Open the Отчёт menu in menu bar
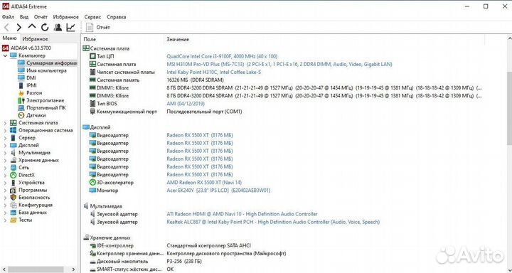 [x=41, y=17]
